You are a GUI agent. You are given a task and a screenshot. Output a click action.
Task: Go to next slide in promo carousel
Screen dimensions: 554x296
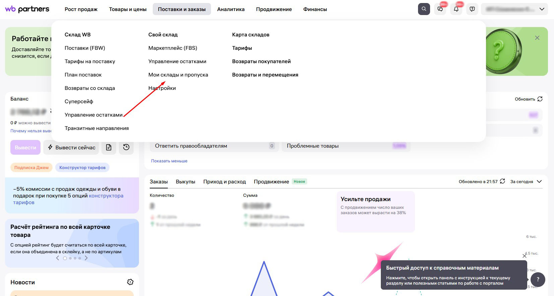[86, 258]
